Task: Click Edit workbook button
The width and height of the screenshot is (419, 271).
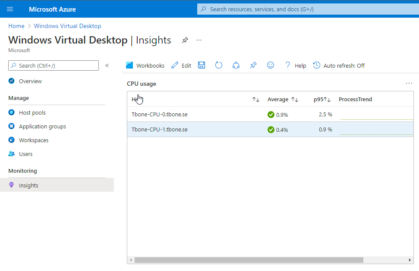Action: click(181, 65)
